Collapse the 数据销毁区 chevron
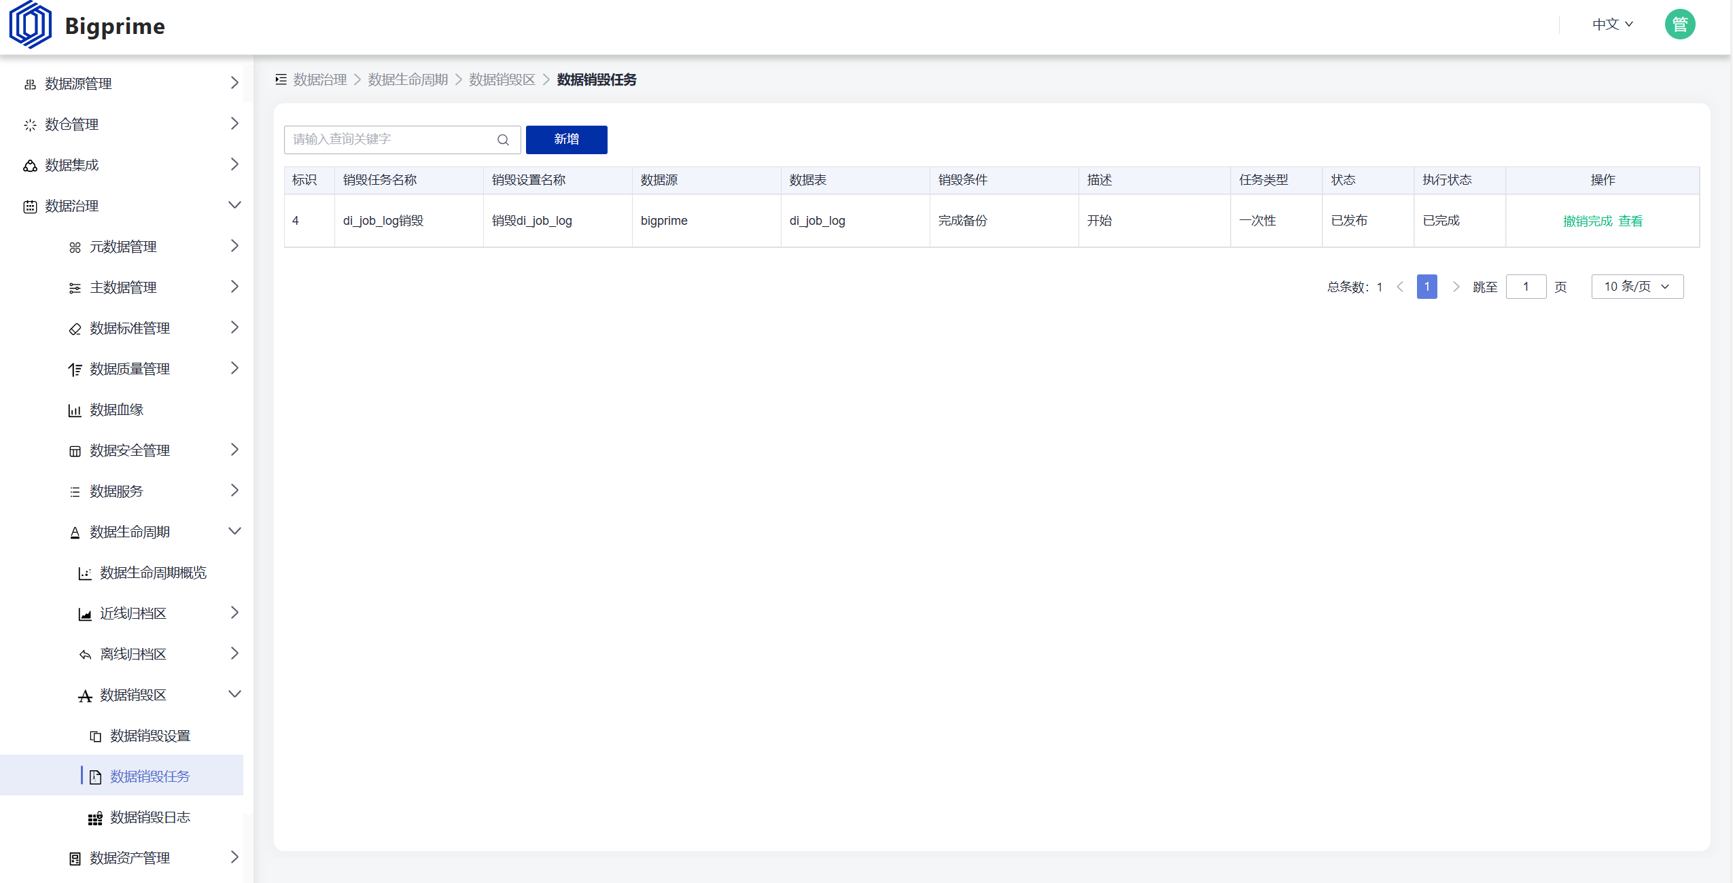 (234, 694)
